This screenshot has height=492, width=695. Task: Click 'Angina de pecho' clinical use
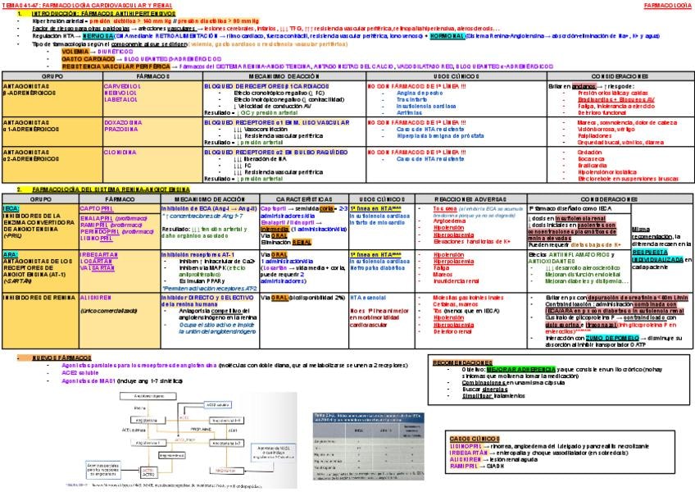point(420,93)
